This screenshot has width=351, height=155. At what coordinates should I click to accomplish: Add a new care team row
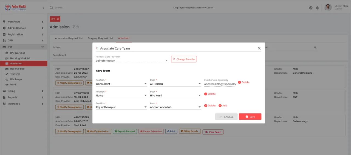coord(223,106)
